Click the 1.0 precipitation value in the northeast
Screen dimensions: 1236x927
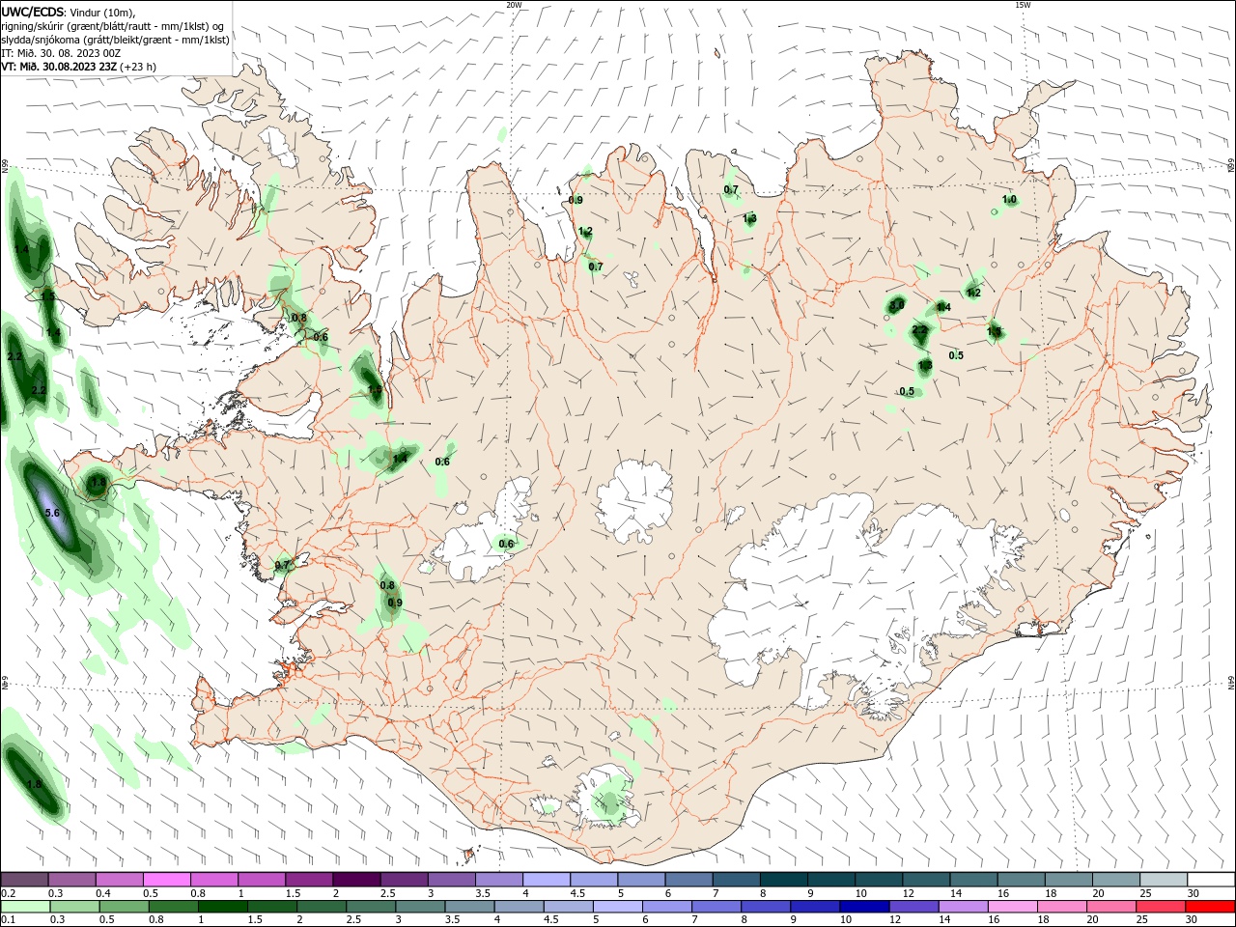[x=1009, y=200]
